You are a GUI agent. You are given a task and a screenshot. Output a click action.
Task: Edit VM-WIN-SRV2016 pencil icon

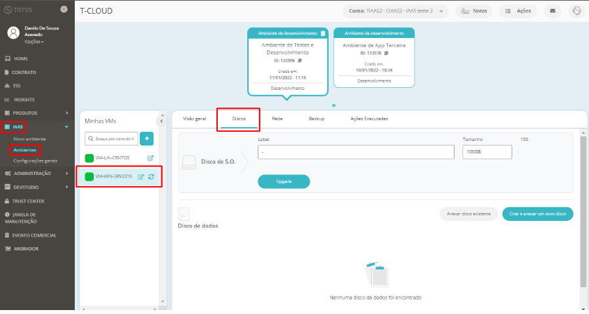click(141, 176)
